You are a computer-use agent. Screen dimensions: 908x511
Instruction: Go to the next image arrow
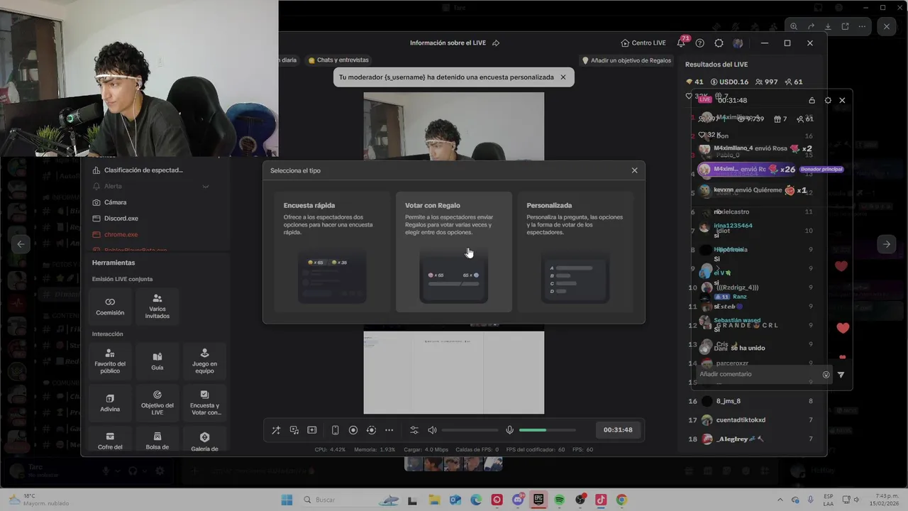coord(887,244)
